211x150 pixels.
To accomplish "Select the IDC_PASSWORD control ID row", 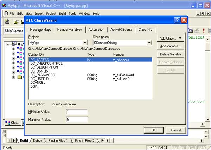I will (90, 75).
